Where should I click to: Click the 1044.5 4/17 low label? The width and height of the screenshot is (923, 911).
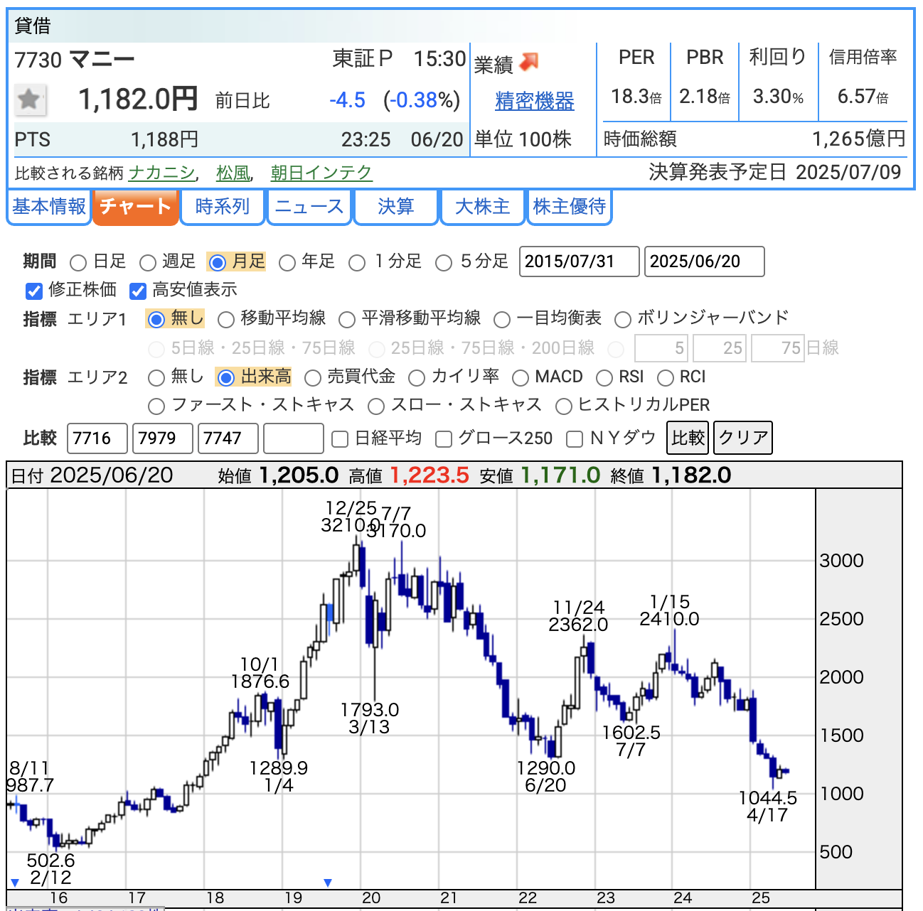[768, 807]
